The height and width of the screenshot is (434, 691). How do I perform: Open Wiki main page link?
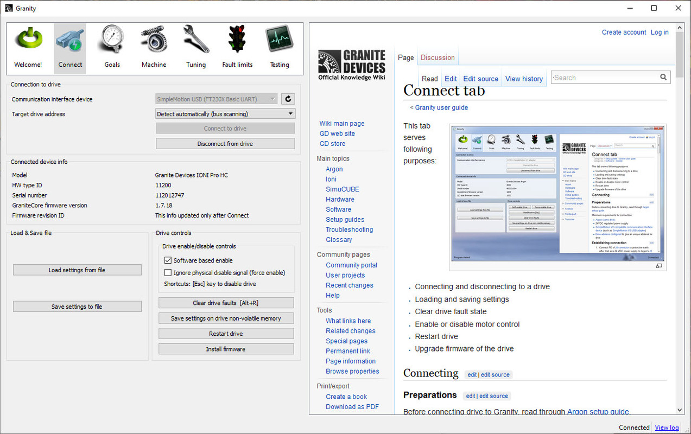(342, 124)
